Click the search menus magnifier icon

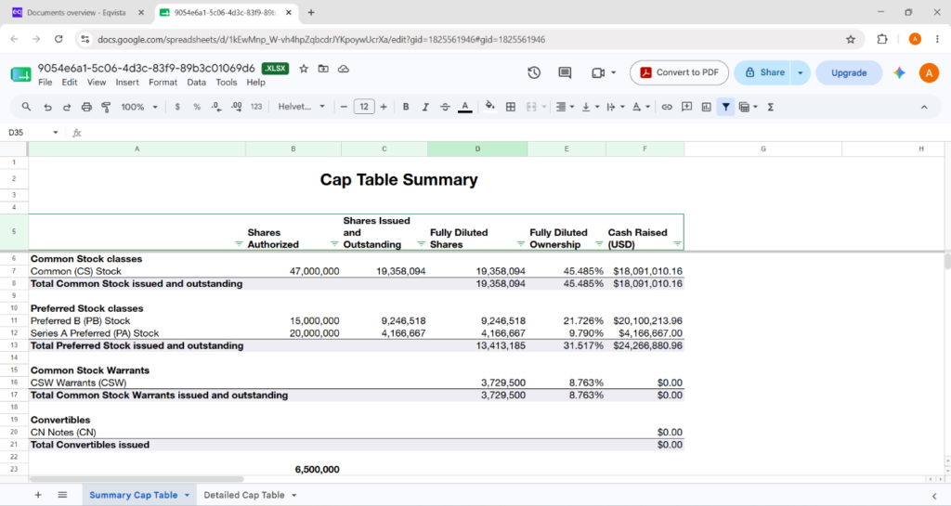click(x=26, y=107)
